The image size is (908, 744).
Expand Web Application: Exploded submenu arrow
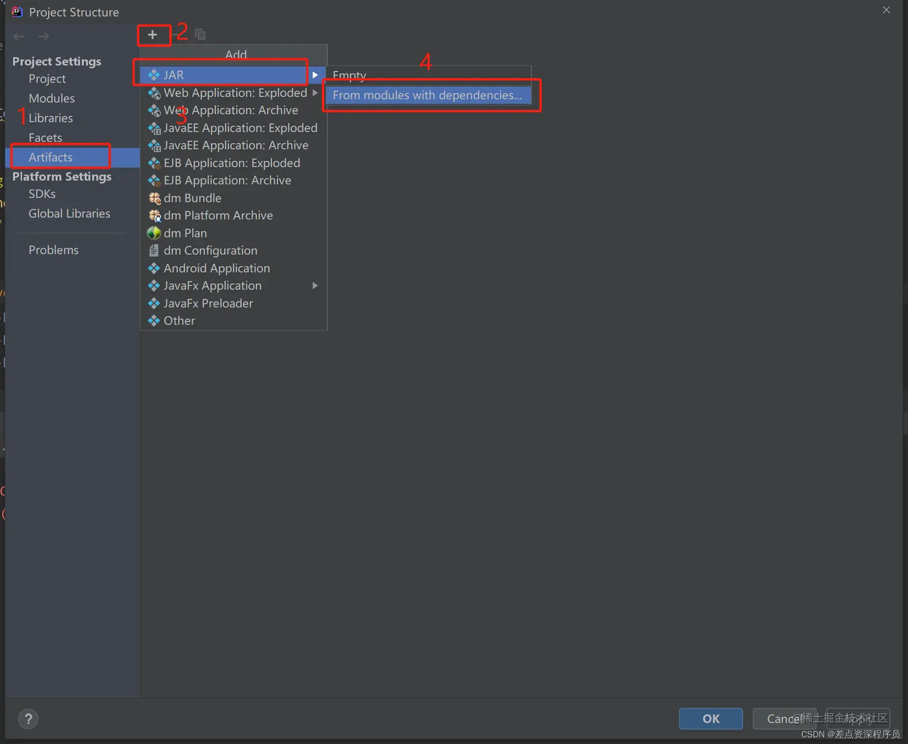[315, 92]
